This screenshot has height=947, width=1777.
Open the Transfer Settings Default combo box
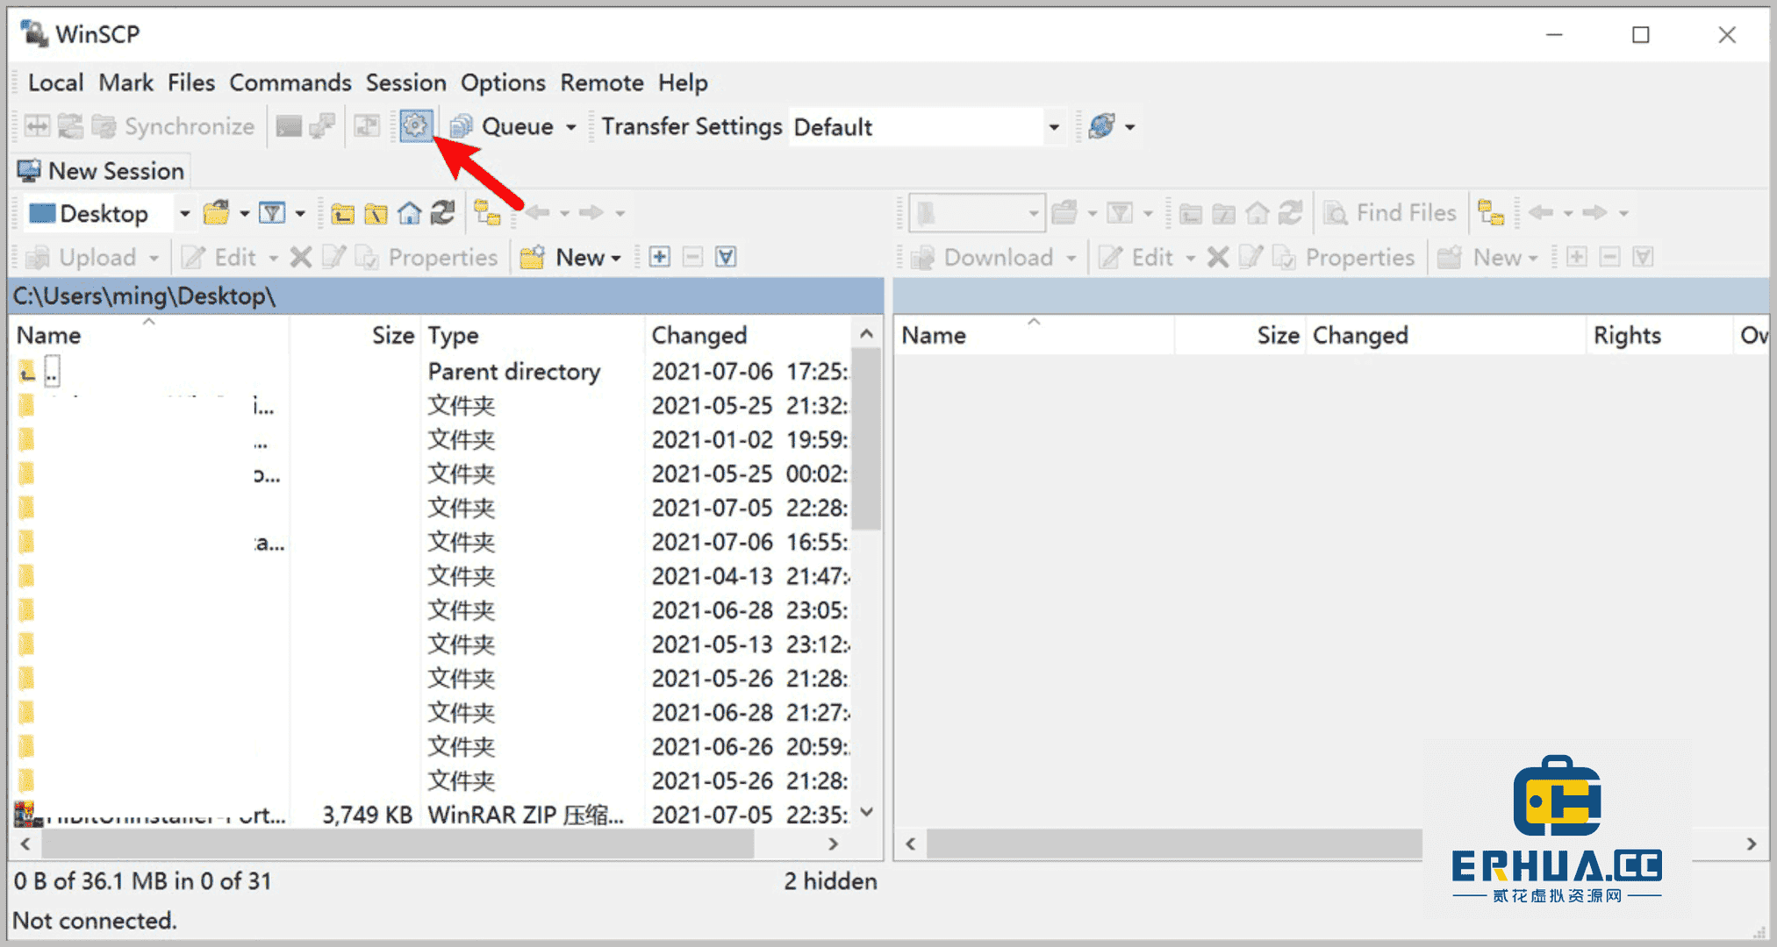click(925, 127)
